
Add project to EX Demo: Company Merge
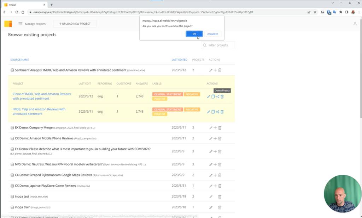pyautogui.click(x=215, y=127)
